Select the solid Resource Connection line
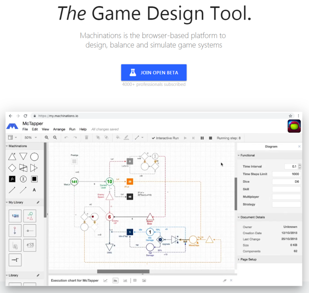 tap(12, 190)
